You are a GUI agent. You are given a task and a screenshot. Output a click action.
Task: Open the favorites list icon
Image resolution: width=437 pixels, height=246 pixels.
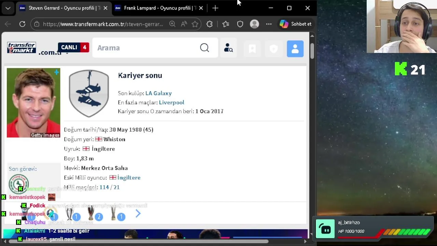tap(226, 24)
